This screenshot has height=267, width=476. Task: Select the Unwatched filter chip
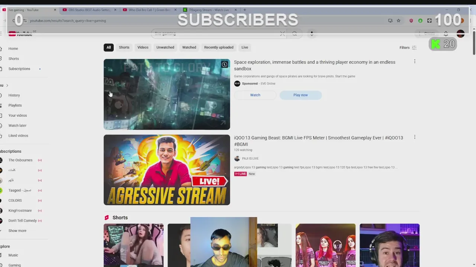165,47
